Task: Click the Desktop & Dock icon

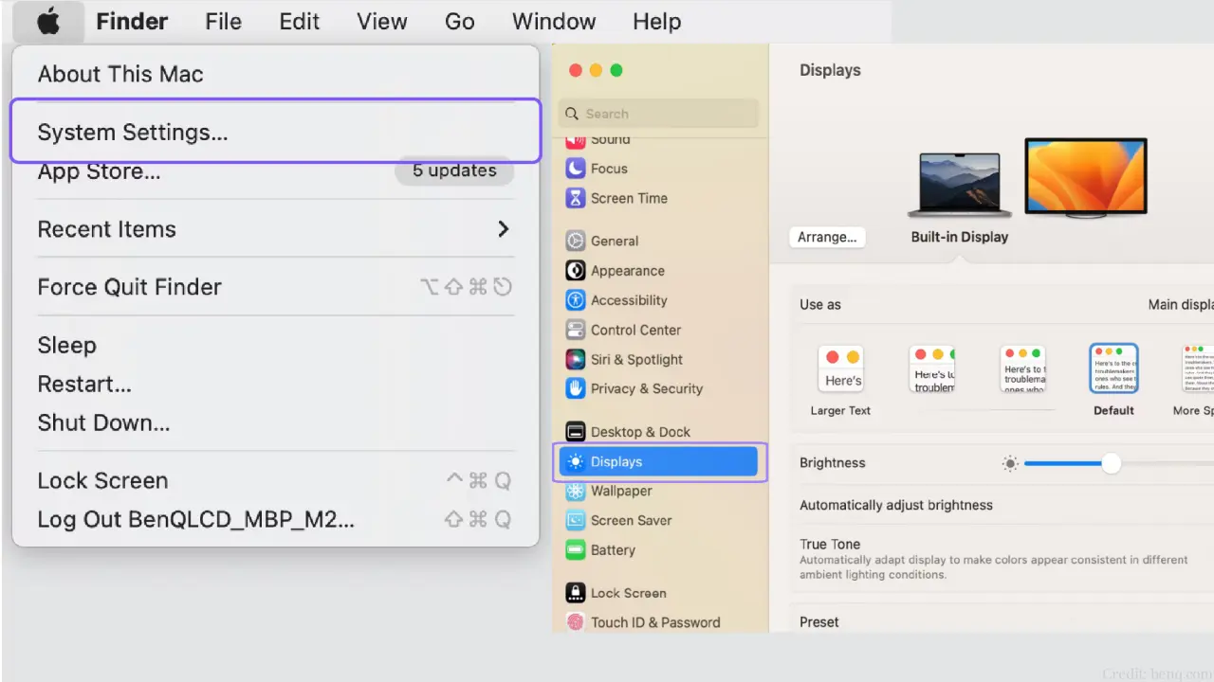Action: tap(575, 432)
